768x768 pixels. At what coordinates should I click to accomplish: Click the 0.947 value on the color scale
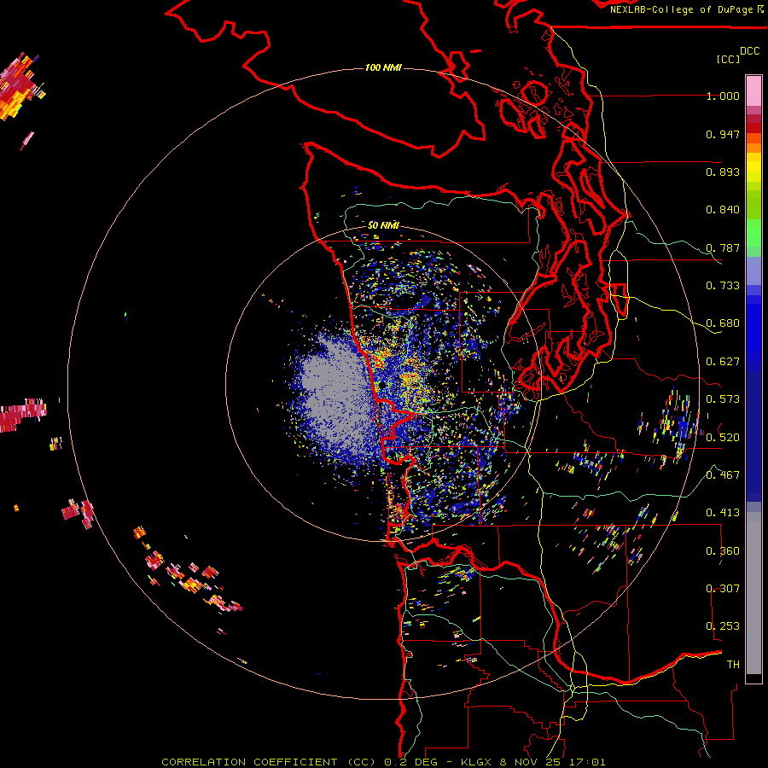(x=723, y=134)
